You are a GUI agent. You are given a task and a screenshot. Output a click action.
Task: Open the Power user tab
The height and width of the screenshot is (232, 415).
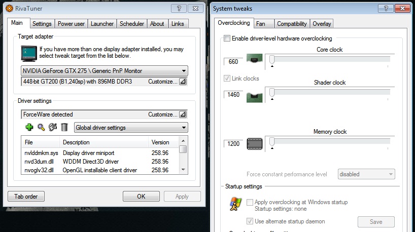tap(71, 24)
